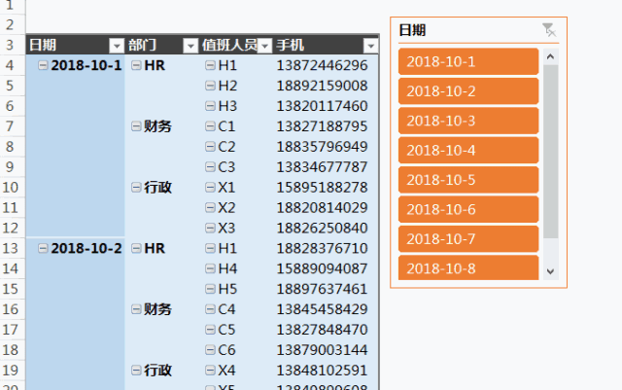622x390 pixels.
Task: Collapse the X4 entry
Action: pos(210,371)
